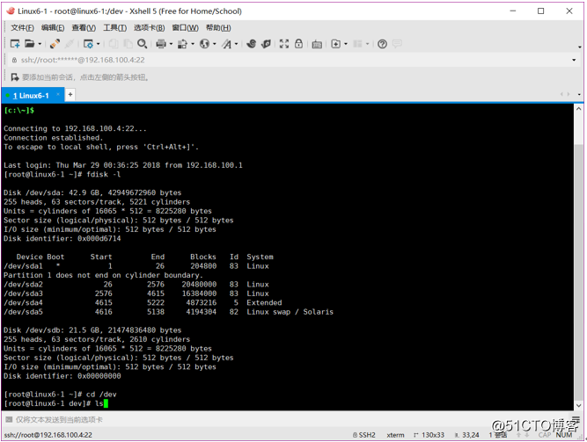
Task: Click the Help question mark icon
Action: click(382, 44)
